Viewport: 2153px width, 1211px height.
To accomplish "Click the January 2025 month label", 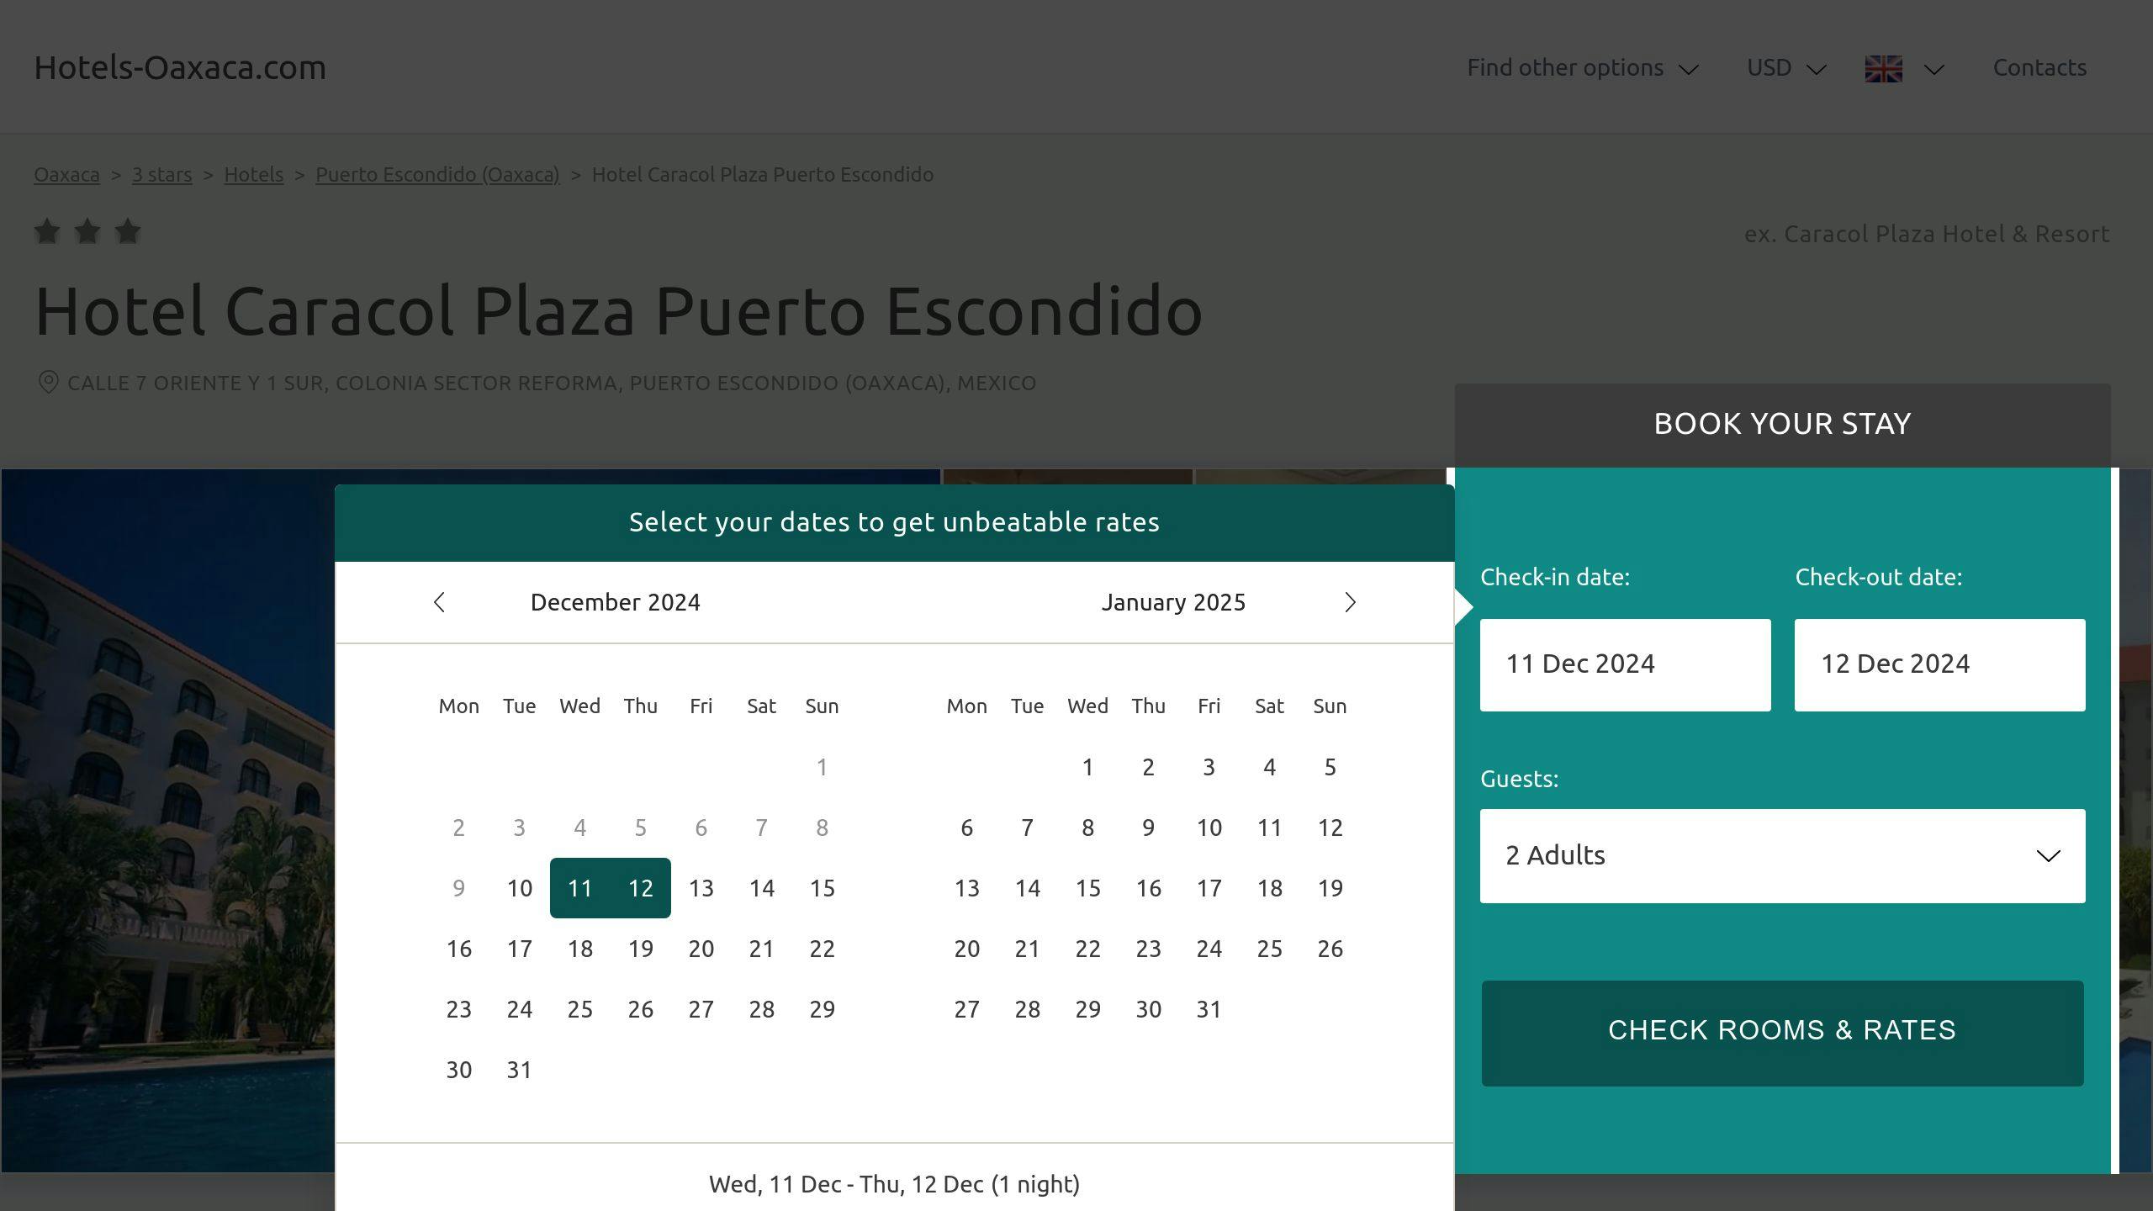I will point(1173,602).
